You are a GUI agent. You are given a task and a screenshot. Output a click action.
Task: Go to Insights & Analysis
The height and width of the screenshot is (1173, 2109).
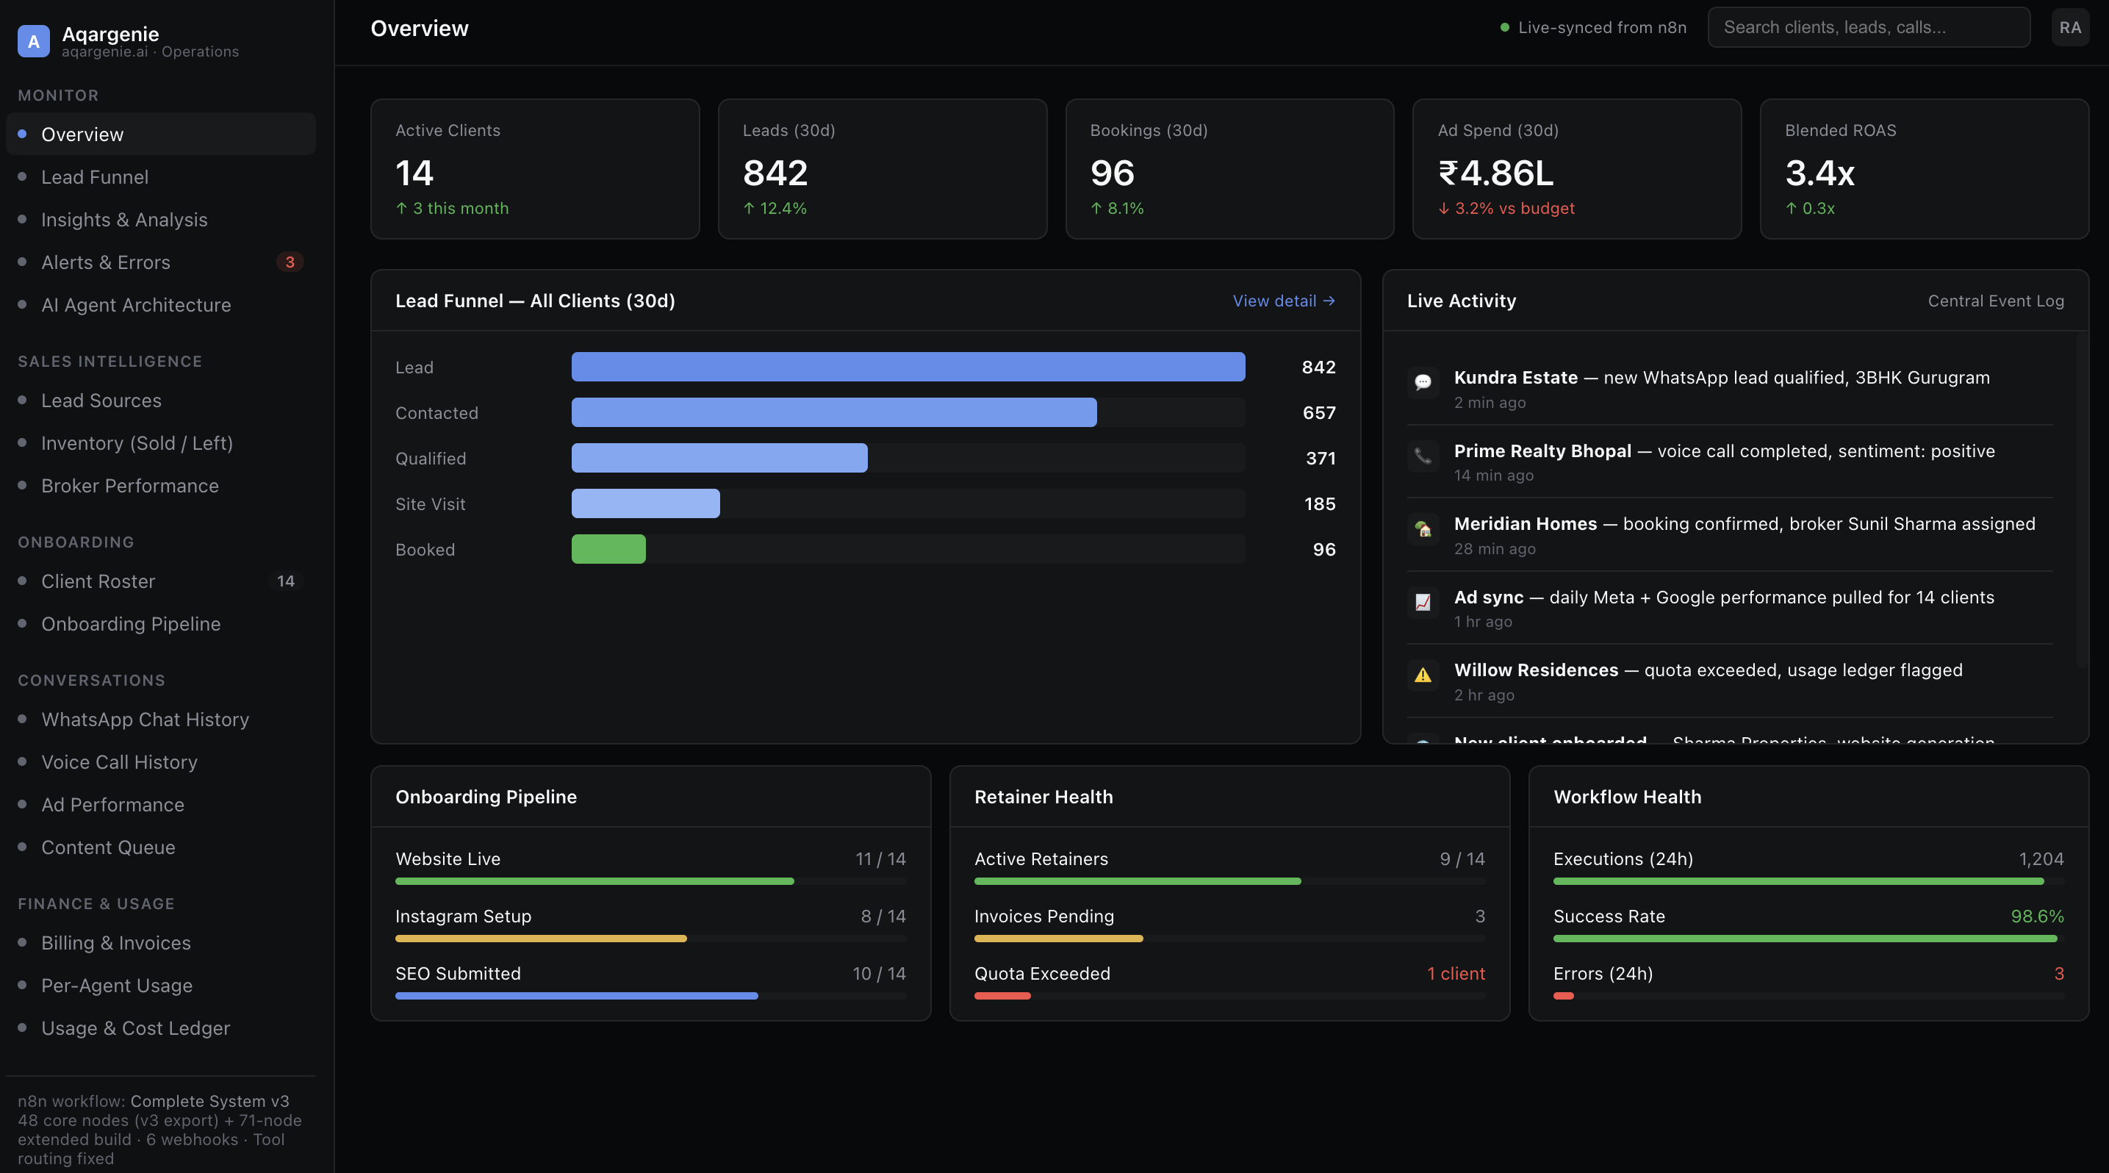160,219
